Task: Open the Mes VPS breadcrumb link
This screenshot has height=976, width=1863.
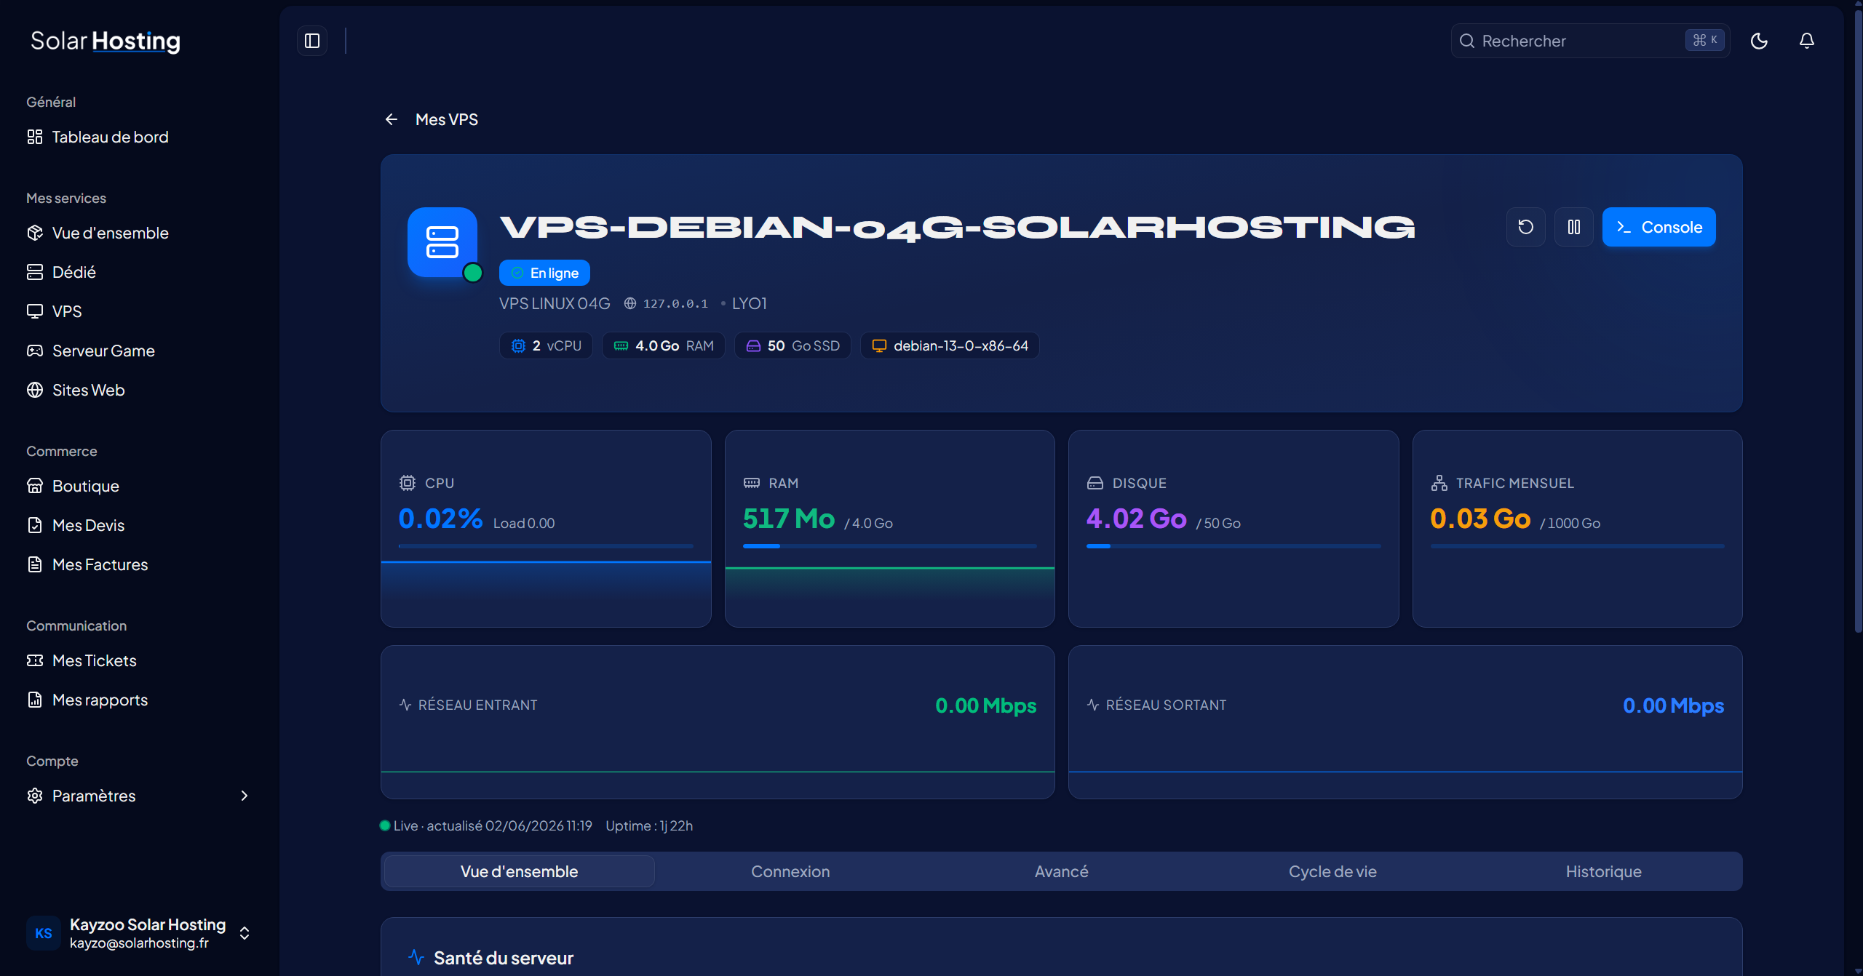Action: click(446, 119)
